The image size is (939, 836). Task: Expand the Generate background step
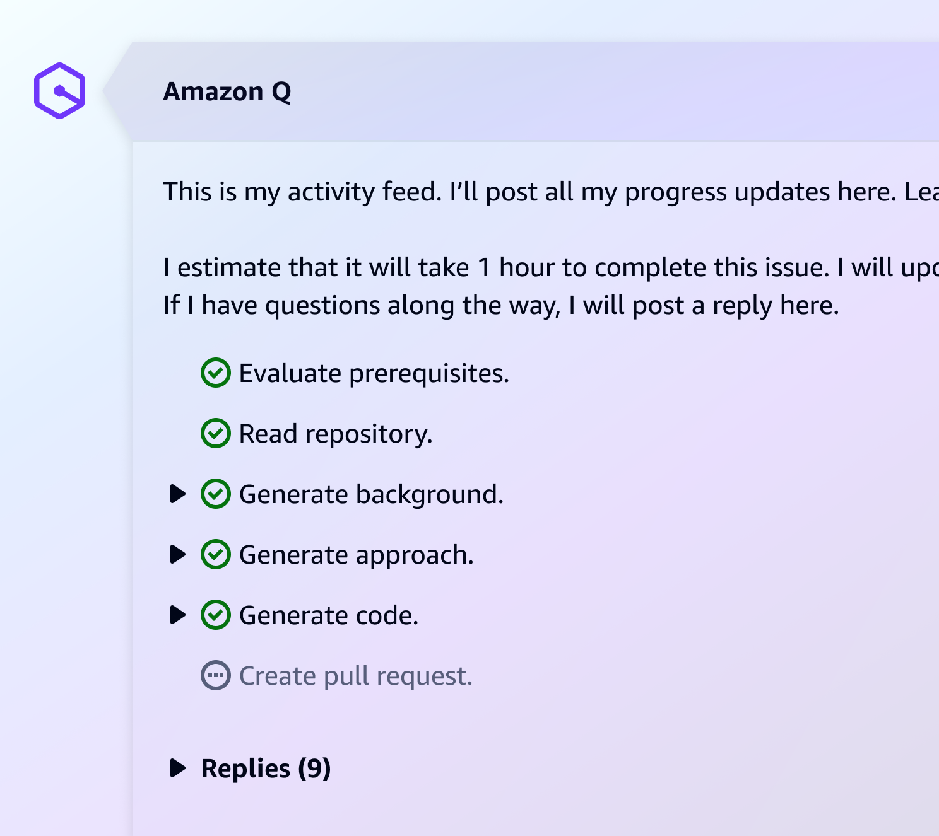pos(178,494)
